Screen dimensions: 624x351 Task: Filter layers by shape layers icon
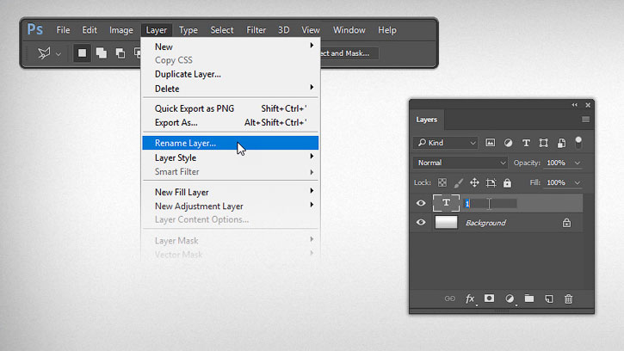[544, 143]
